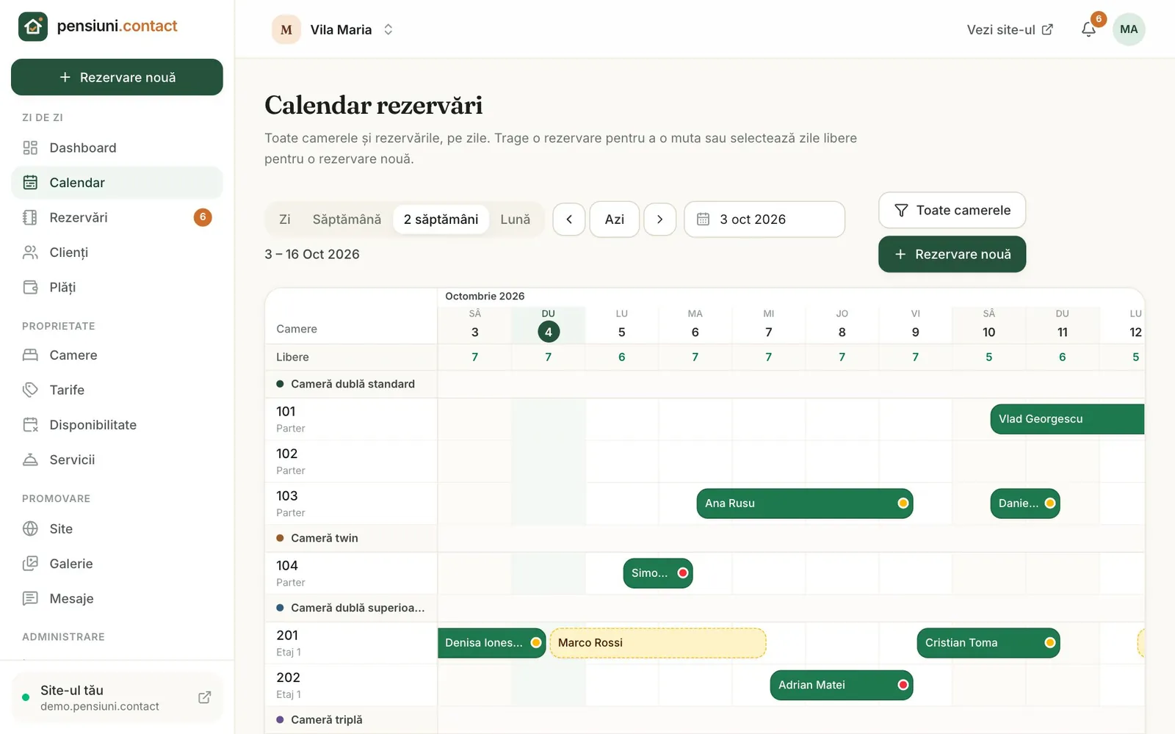Switch to Zi view
This screenshot has height=734, width=1175.
tap(285, 219)
